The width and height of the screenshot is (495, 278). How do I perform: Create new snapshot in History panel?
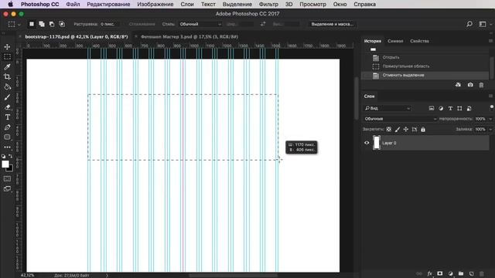coord(470,85)
